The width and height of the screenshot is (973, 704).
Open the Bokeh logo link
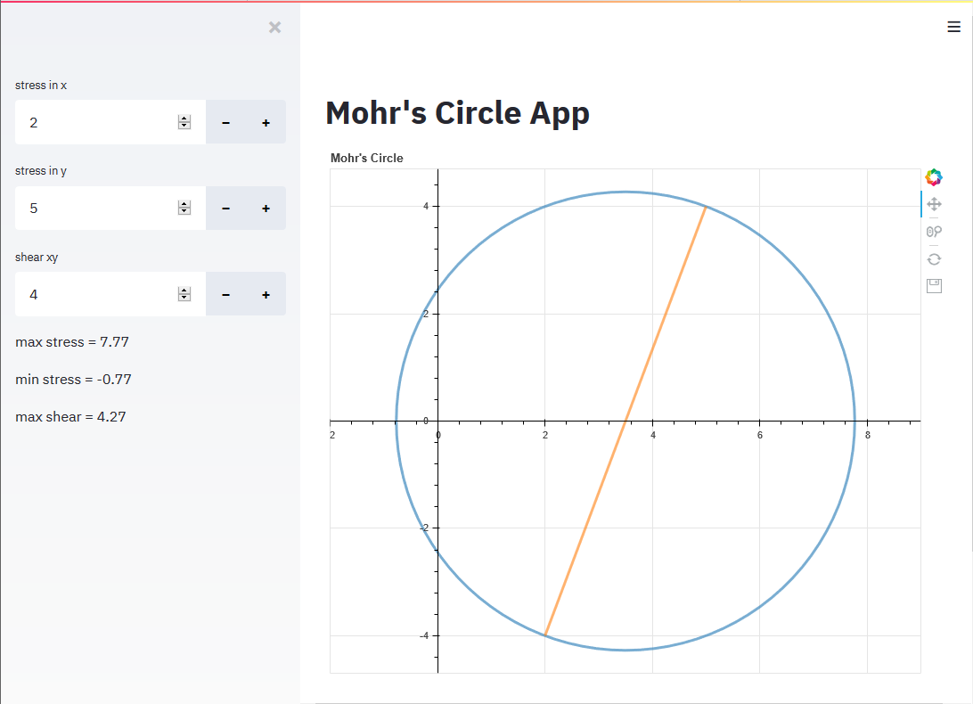point(933,176)
